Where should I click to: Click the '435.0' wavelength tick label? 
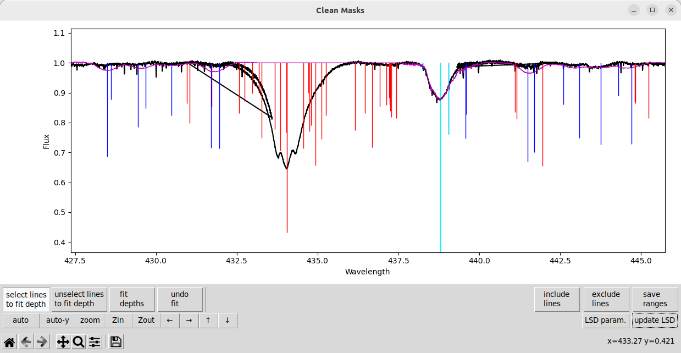click(318, 260)
